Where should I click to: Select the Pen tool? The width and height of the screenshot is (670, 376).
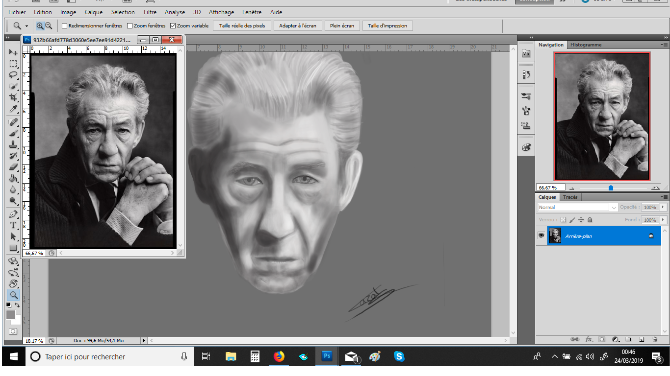point(13,214)
